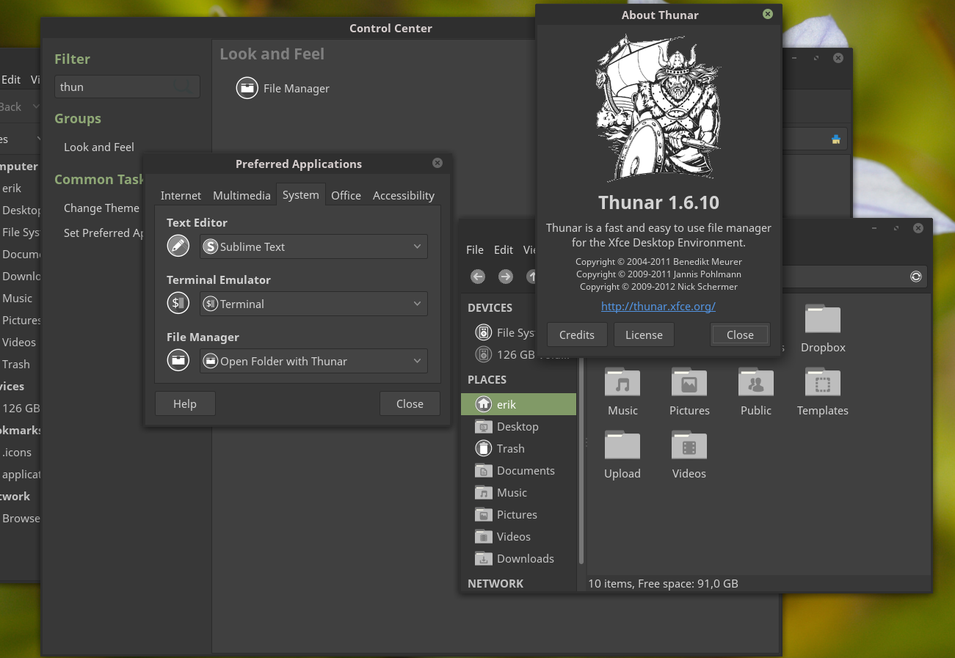This screenshot has height=658, width=955.
Task: Select Music in the leftmost window's sidebar
Action: (x=17, y=298)
